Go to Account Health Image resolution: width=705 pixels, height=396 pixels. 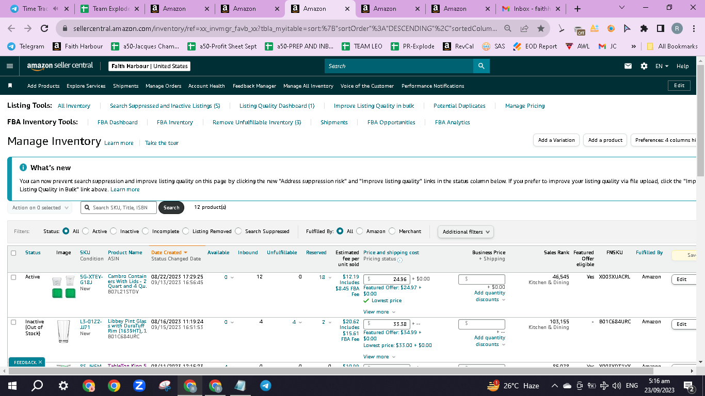click(x=206, y=86)
